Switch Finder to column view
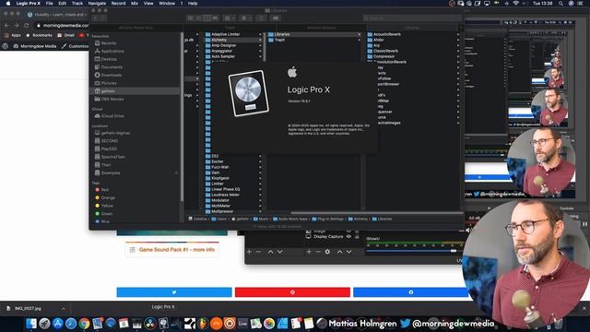The image size is (590, 332). tap(206, 18)
